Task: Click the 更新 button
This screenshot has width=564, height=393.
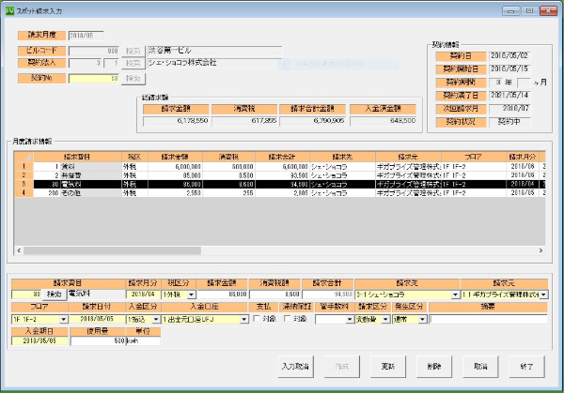Action: 388,367
